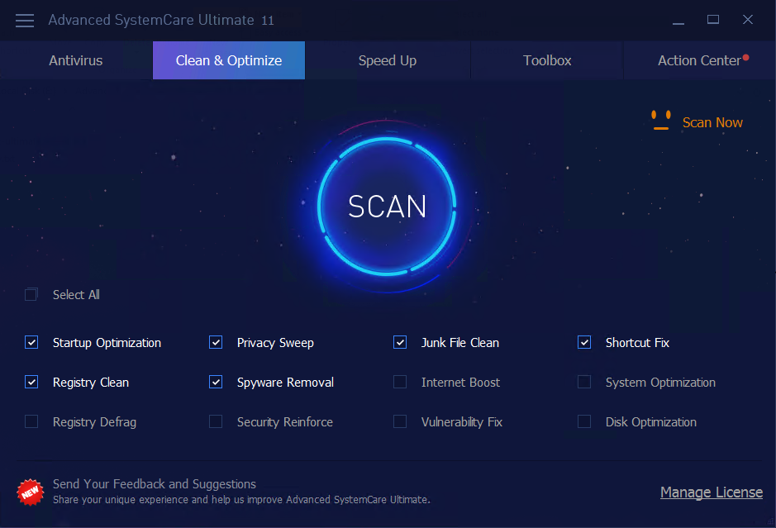
Task: Go to the Speed Up tab
Action: 388,60
